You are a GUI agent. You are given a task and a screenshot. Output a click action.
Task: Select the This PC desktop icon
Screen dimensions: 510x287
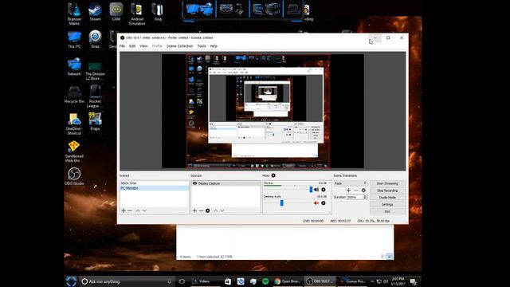(x=74, y=40)
